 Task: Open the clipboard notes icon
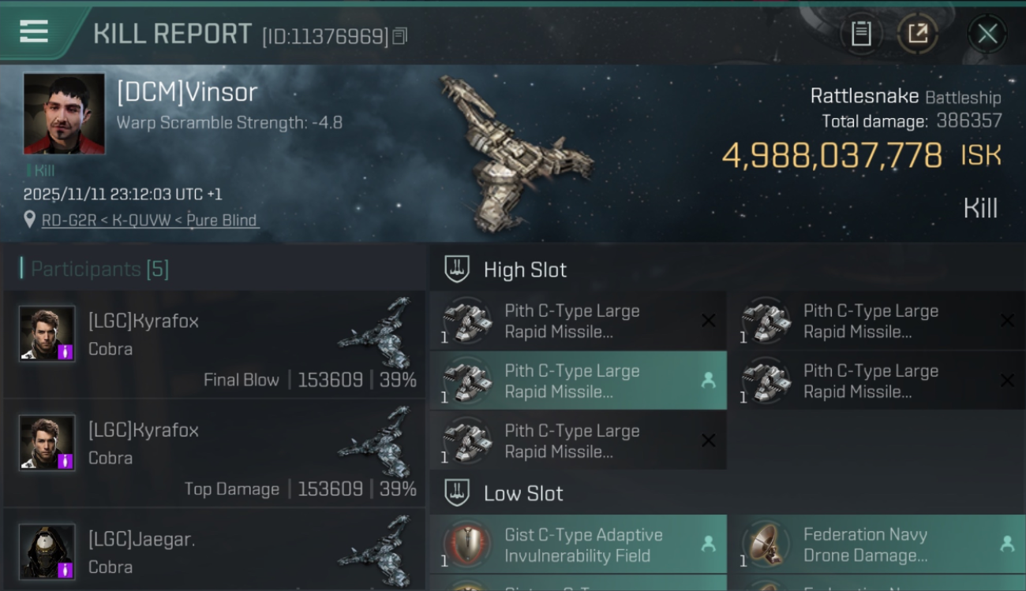[x=861, y=34]
